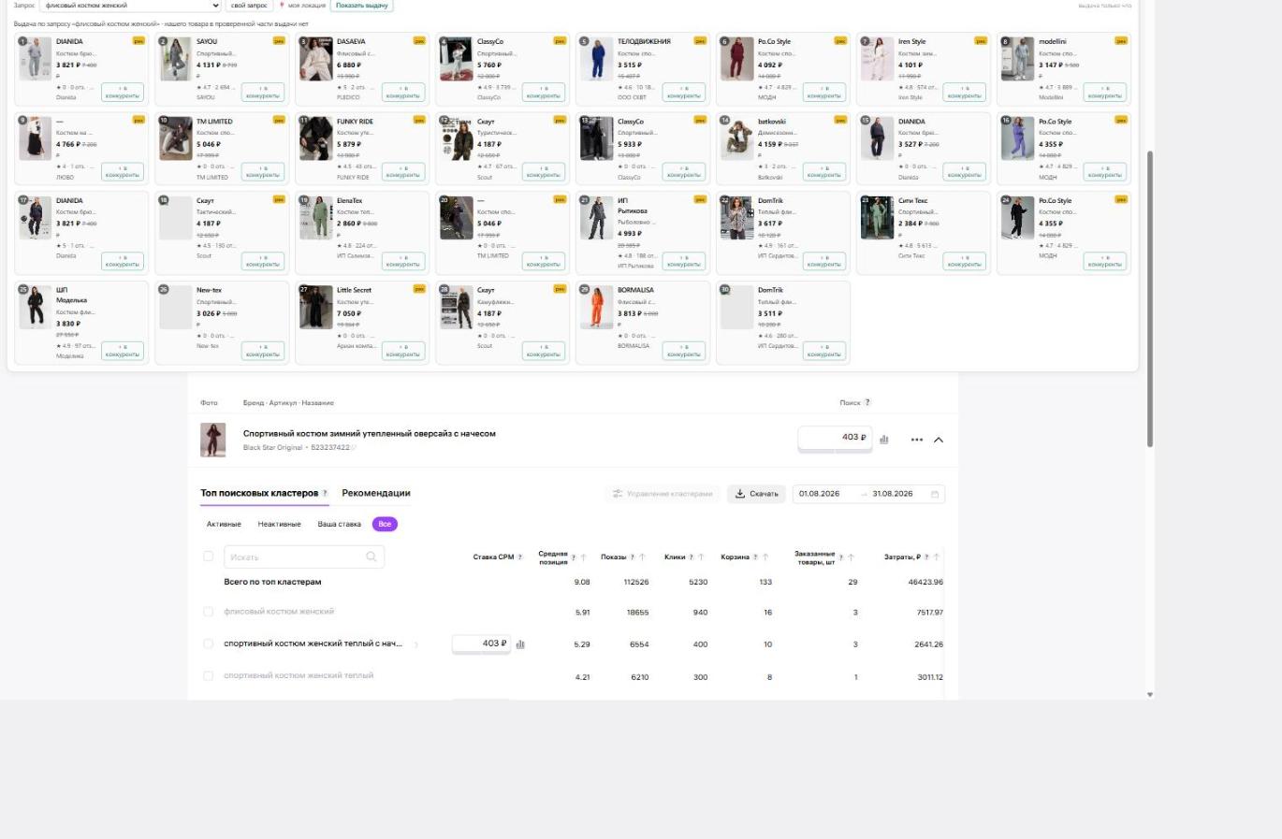Select the Все filter pill
Screen dimensions: 1282x839
385,524
